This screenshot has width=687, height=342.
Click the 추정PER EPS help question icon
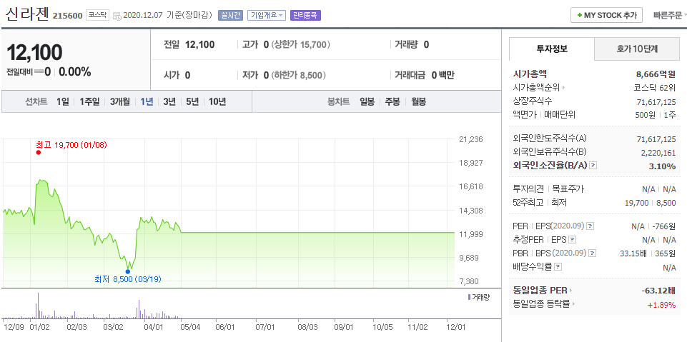[572, 240]
